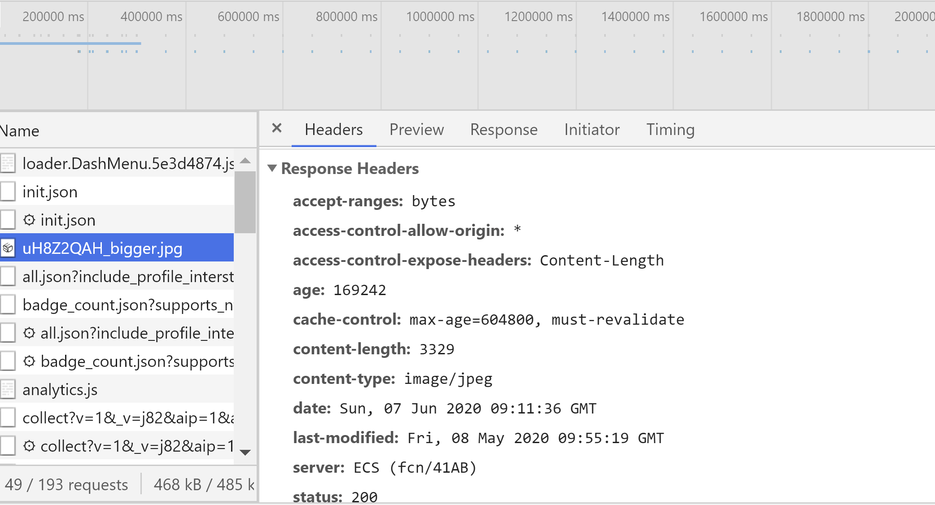Check the box beside all.json?include_profile_interst
Screen dimensions: 935x505
click(8, 276)
